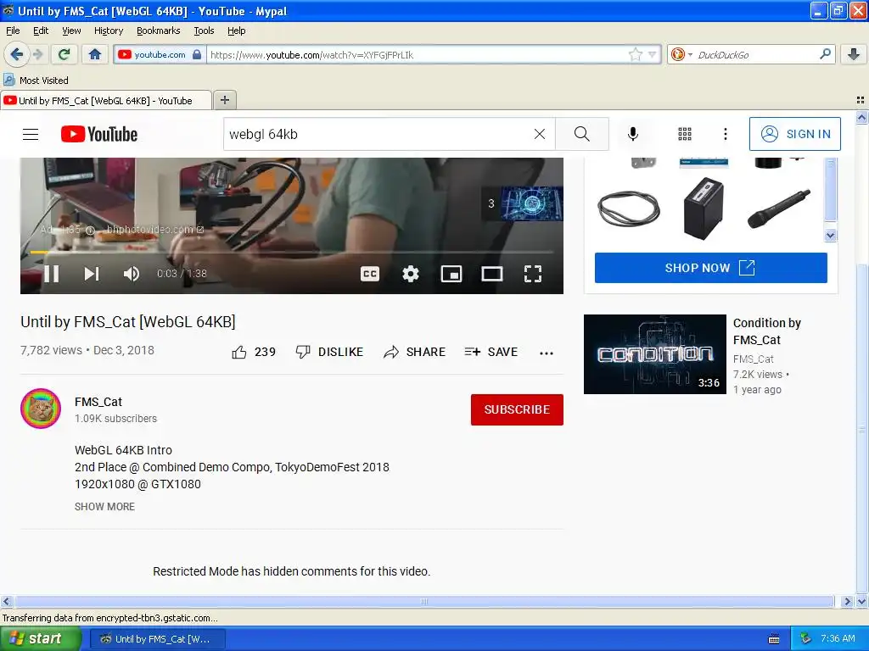The width and height of the screenshot is (869, 651).
Task: Enter full screen mode
Action: [x=533, y=274]
